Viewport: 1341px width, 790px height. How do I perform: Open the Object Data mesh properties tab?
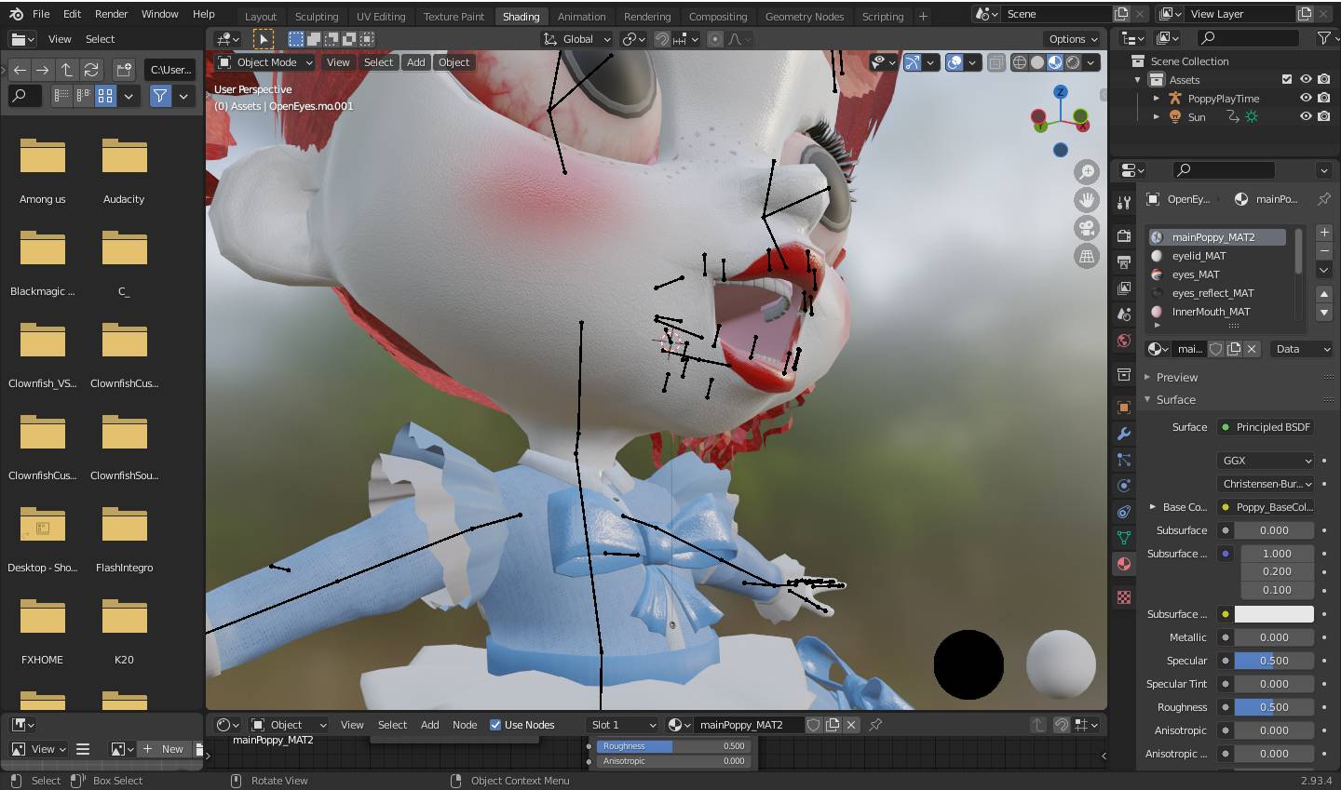tap(1124, 538)
